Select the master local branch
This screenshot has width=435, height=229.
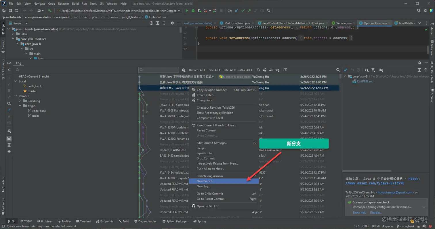(x=32, y=91)
